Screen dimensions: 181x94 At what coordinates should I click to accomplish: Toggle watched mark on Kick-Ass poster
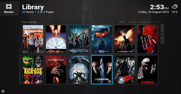click(x=41, y=81)
